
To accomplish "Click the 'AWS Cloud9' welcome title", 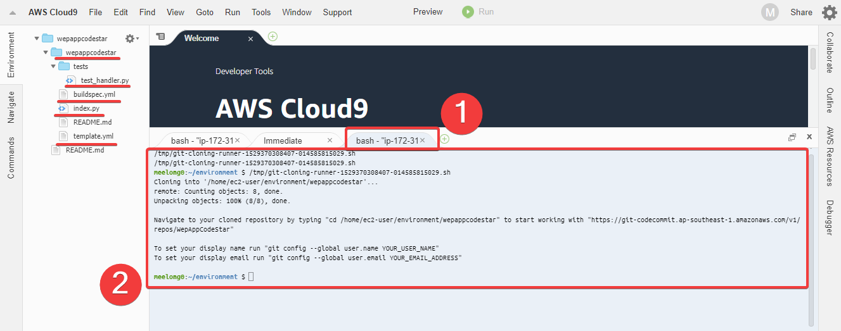I will (292, 108).
